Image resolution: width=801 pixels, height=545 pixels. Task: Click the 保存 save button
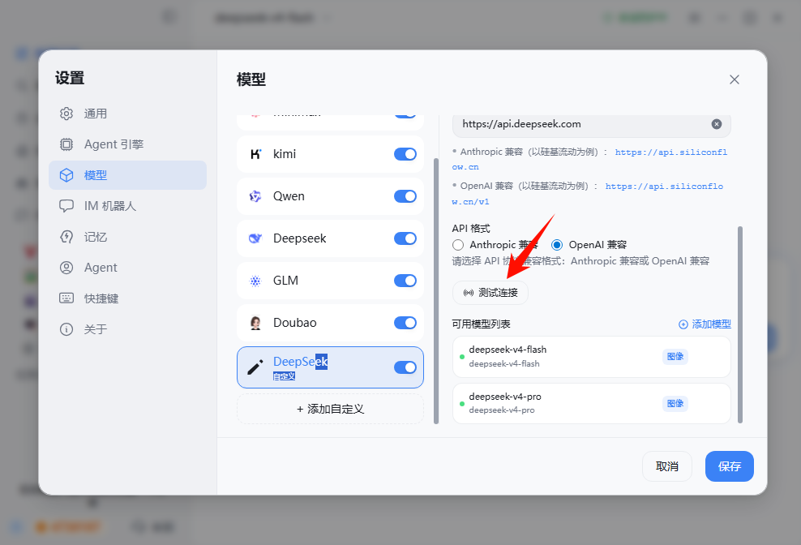[x=729, y=466]
